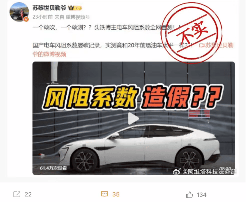Open the 微博视频号 source link
This screenshot has height=202, width=248.
[78, 17]
